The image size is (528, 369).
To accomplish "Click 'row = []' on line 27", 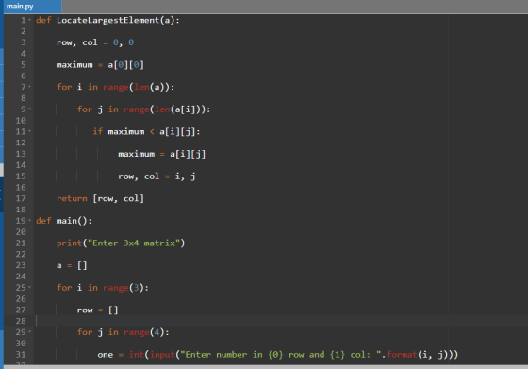I will pyautogui.click(x=98, y=310).
